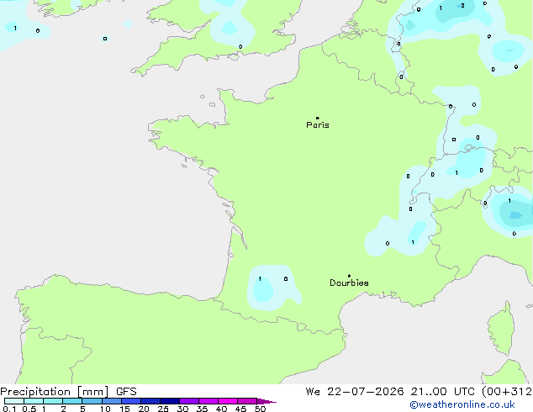
Task: Select the dot marker above Dourbies
Action: pos(349,276)
